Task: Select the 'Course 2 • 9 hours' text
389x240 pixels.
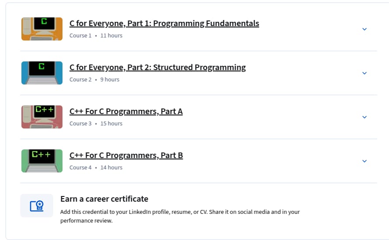Action: pos(94,80)
